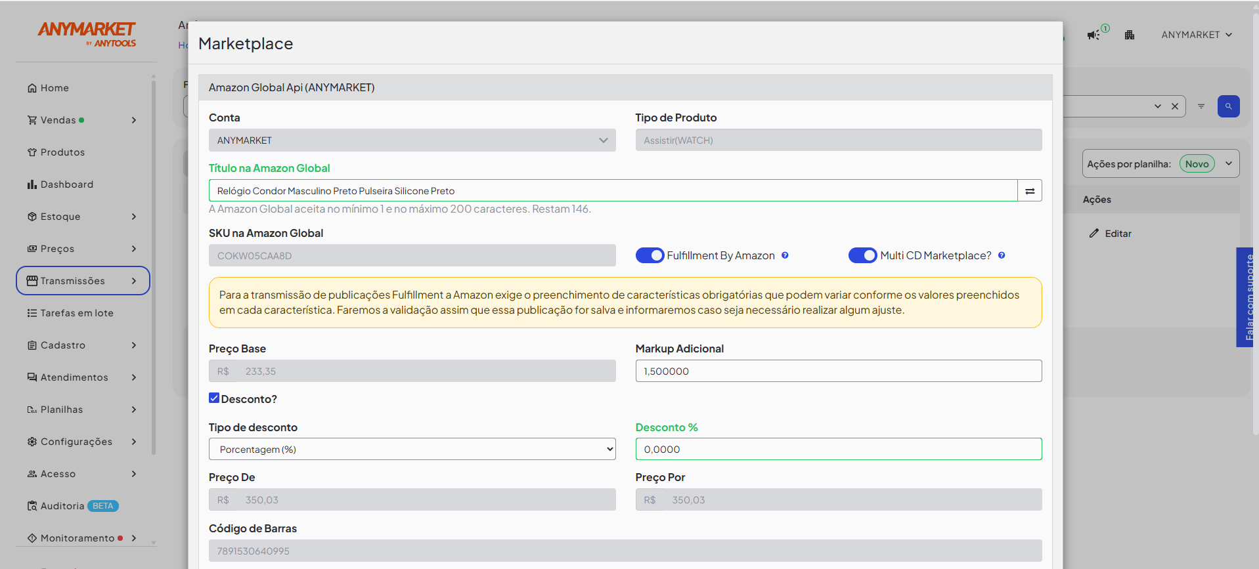1259x569 pixels.
Task: Click the filter lines icon
Action: [1201, 106]
